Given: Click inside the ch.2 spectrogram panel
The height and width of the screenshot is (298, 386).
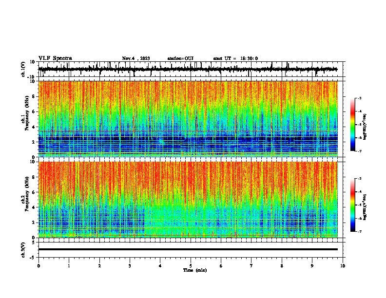Looking at the screenshot, I should [x=188, y=200].
